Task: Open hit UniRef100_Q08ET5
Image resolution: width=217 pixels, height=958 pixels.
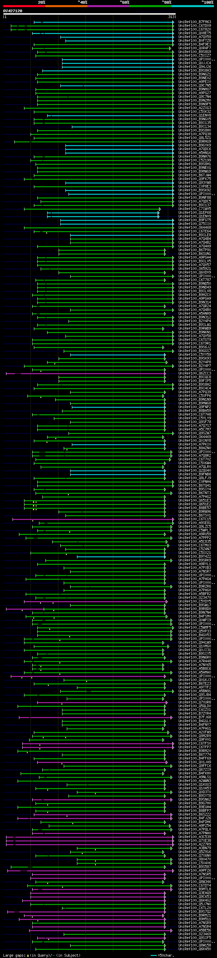Action: click(195, 33)
